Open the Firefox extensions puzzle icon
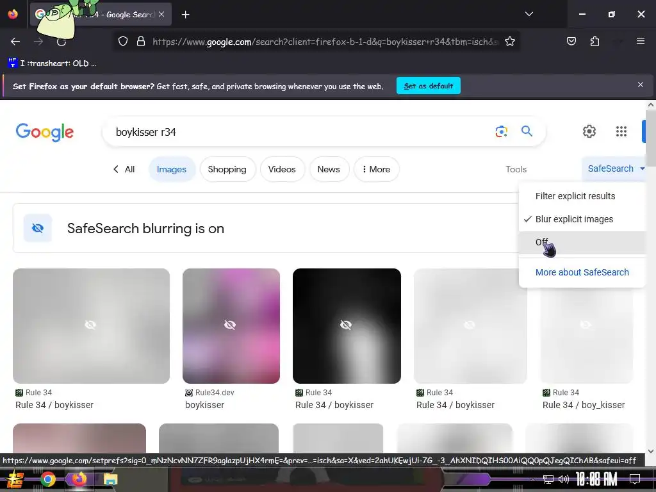The width and height of the screenshot is (656, 492). [x=594, y=41]
